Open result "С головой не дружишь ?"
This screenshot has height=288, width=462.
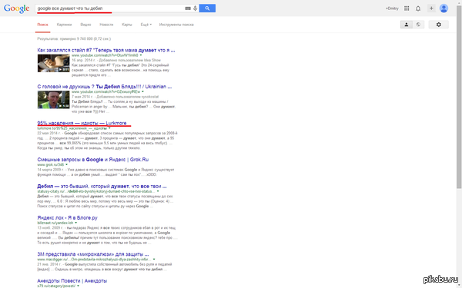click(x=105, y=87)
